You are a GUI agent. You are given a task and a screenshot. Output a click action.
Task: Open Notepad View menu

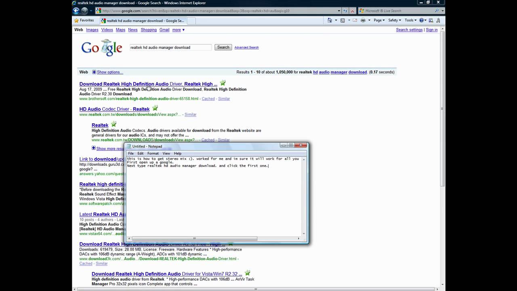166,154
